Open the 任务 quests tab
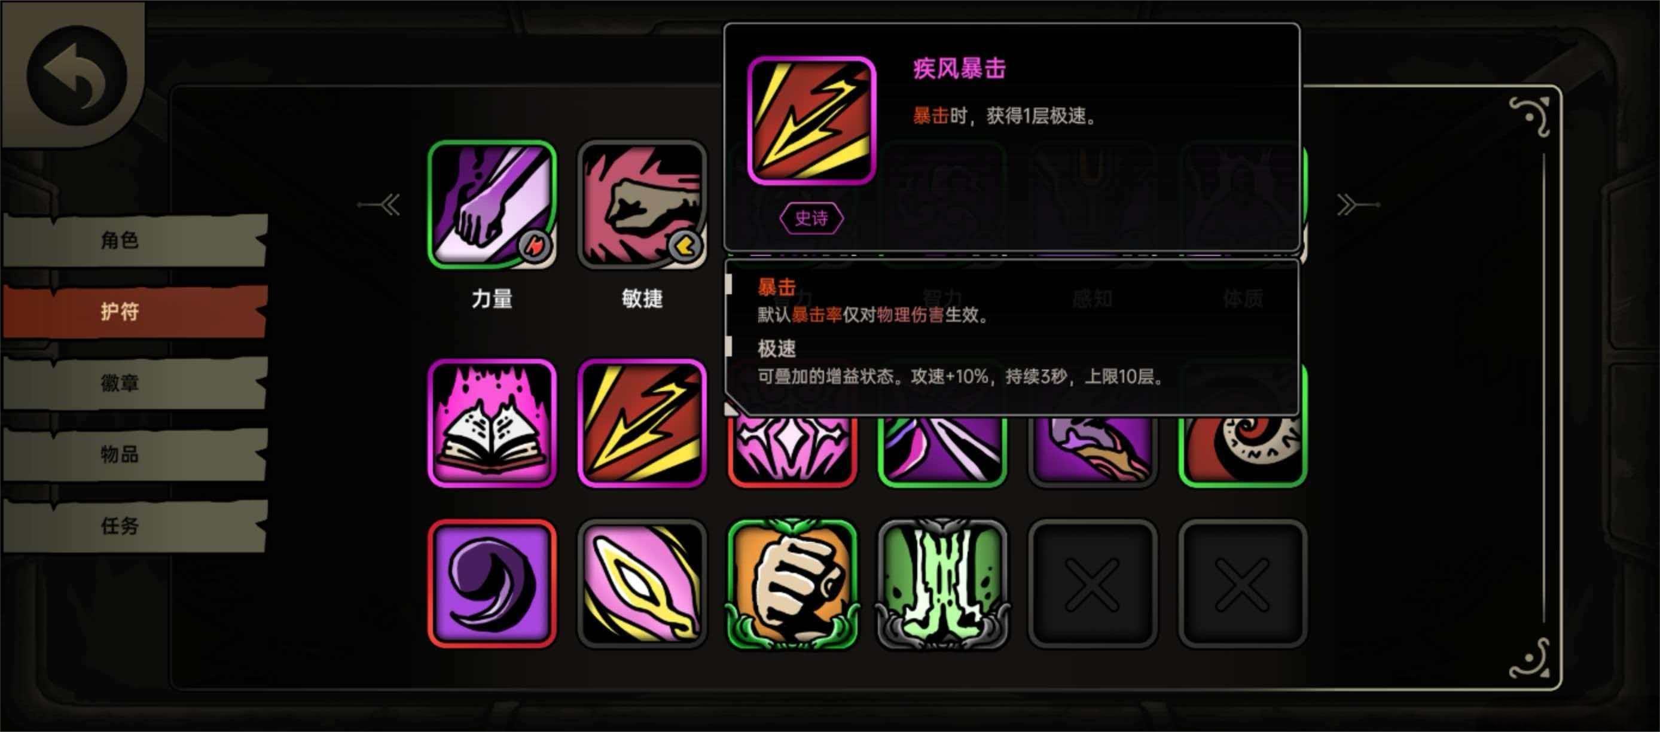The image size is (1660, 732). coord(135,526)
